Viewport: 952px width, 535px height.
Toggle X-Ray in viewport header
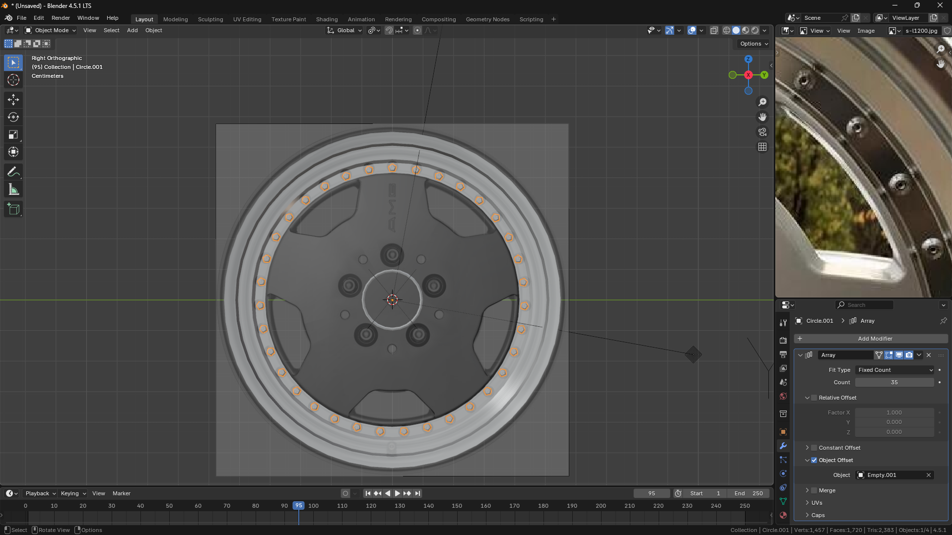click(x=714, y=30)
